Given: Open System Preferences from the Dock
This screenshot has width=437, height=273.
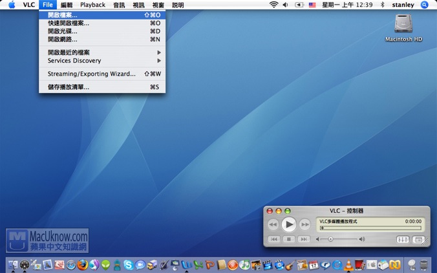Looking at the screenshot, I should point(372,265).
